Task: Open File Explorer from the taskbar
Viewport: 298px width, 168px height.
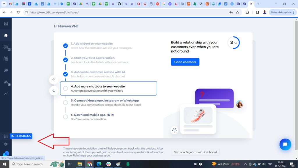Action: [80, 164]
